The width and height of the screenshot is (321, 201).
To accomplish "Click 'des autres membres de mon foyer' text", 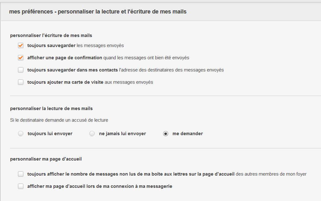I will 271,174.
